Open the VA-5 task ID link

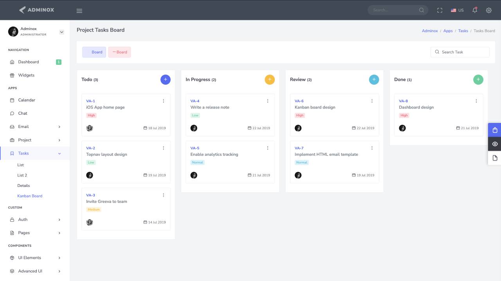coord(195,148)
